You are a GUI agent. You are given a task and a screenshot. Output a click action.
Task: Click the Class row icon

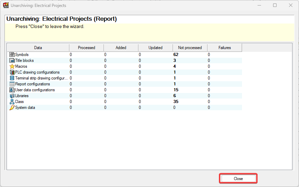click(12, 102)
